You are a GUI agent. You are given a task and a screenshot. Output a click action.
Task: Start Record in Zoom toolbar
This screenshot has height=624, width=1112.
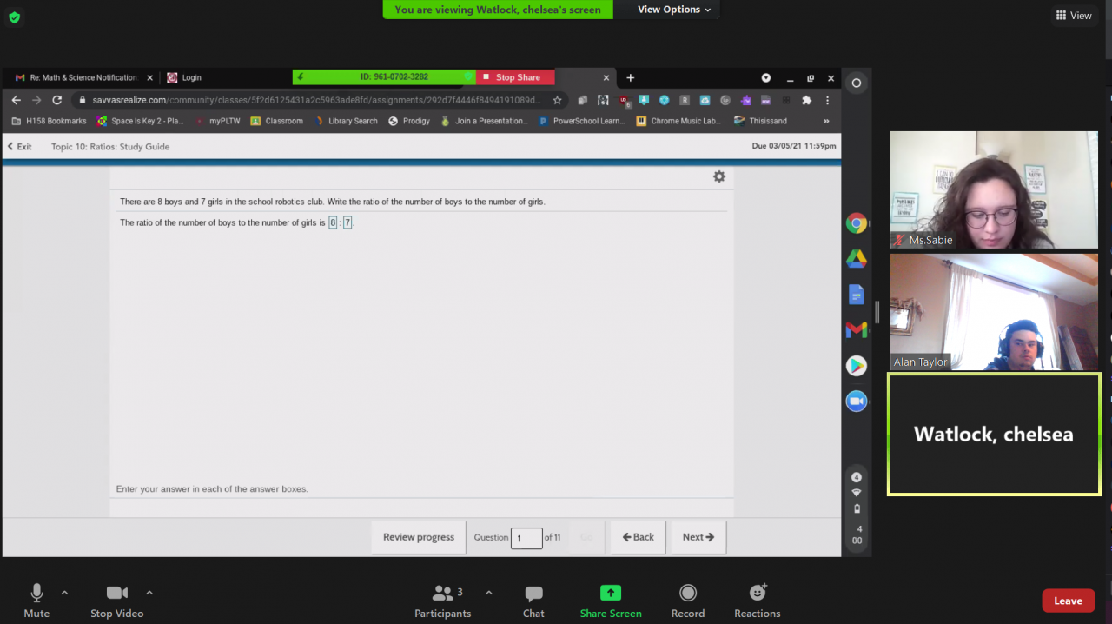tap(688, 601)
